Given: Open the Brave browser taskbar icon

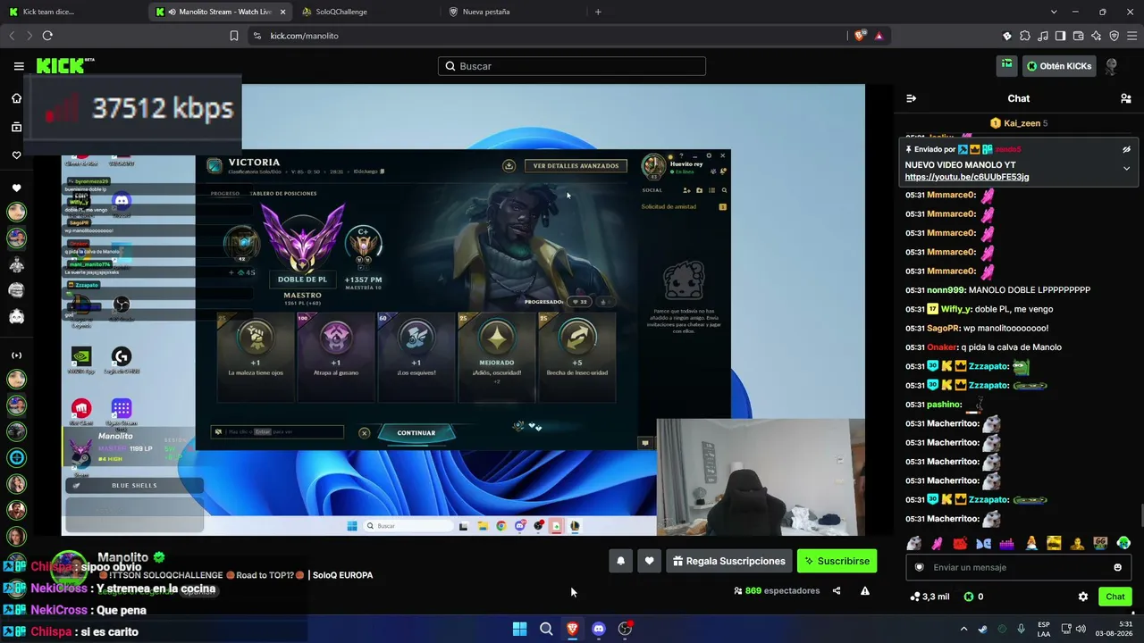Looking at the screenshot, I should click(x=572, y=629).
